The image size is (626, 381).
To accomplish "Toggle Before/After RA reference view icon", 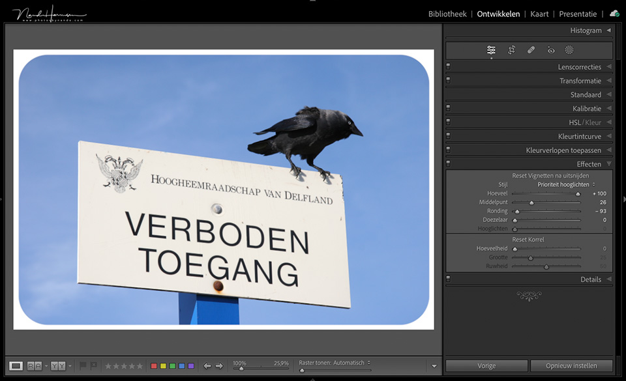I will 35,366.
